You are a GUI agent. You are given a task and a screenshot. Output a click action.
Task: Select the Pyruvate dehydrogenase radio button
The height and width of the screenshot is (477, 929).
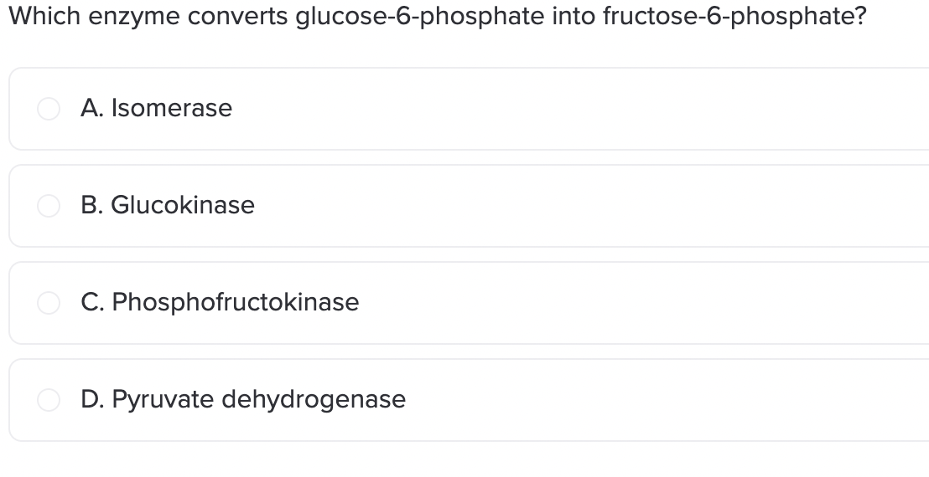[49, 399]
